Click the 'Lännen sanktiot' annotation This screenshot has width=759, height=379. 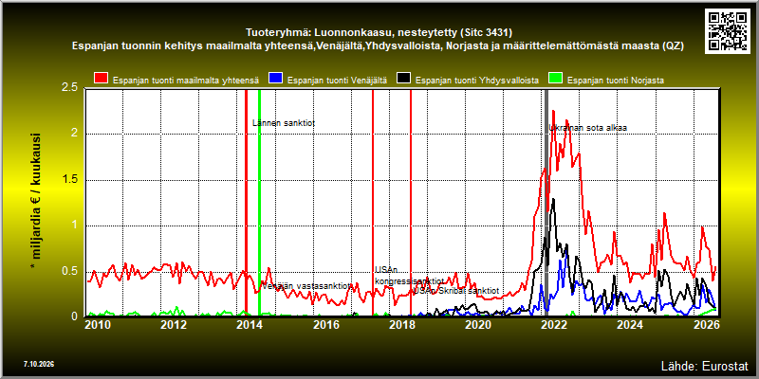(x=284, y=123)
